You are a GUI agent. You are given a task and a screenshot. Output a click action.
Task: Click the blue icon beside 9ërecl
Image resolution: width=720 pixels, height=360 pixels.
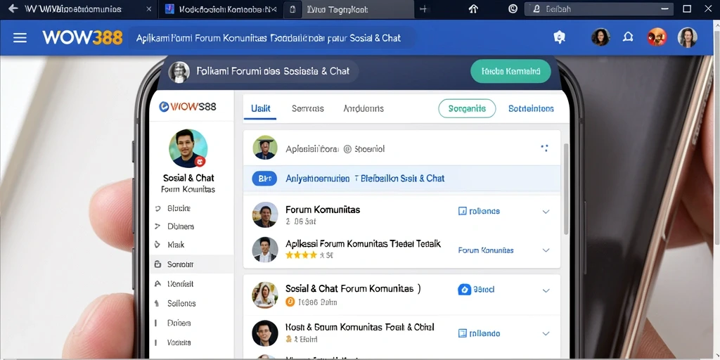coord(465,290)
